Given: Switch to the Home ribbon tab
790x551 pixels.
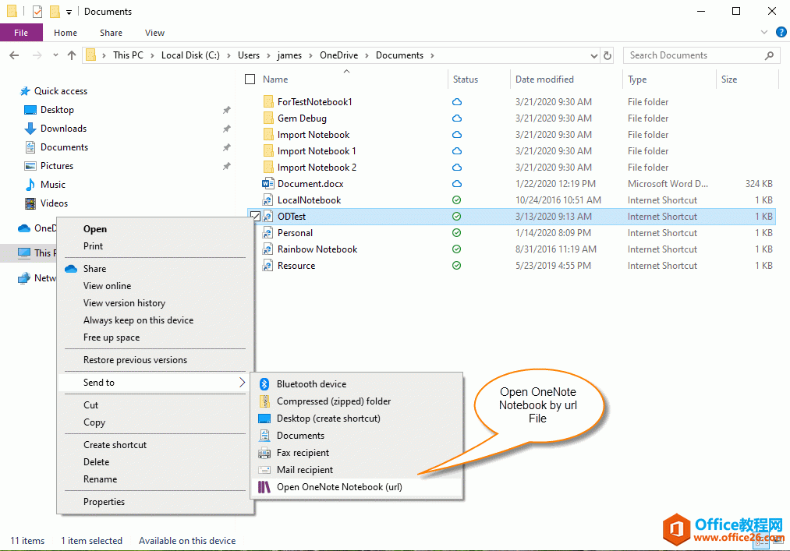Looking at the screenshot, I should 66,33.
